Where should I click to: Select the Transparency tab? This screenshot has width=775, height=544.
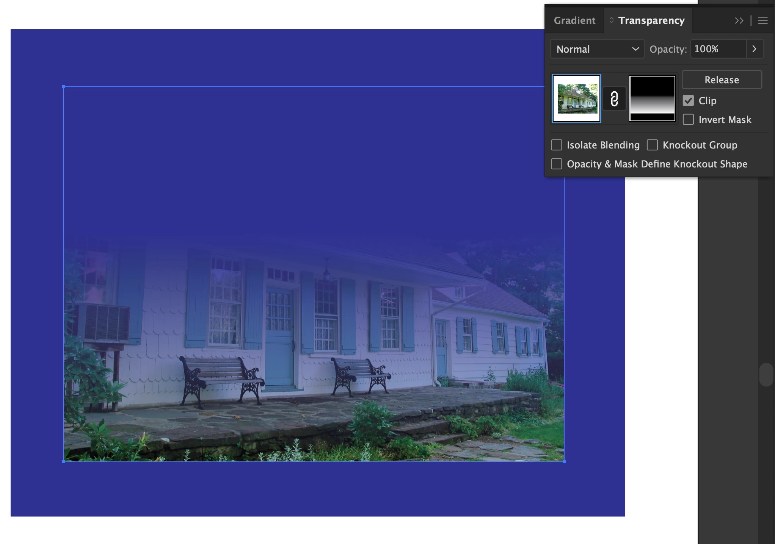click(x=651, y=21)
